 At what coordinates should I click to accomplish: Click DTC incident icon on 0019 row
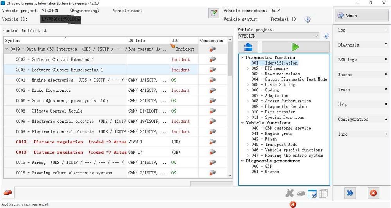[173, 46]
